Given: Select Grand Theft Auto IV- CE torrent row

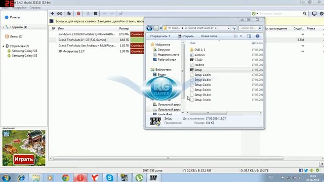Looking at the screenshot, I should 82,40.
